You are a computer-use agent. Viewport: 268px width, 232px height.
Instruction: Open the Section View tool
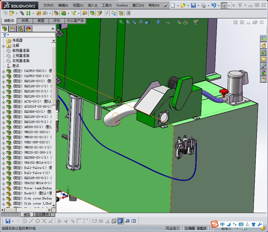click(141, 22)
